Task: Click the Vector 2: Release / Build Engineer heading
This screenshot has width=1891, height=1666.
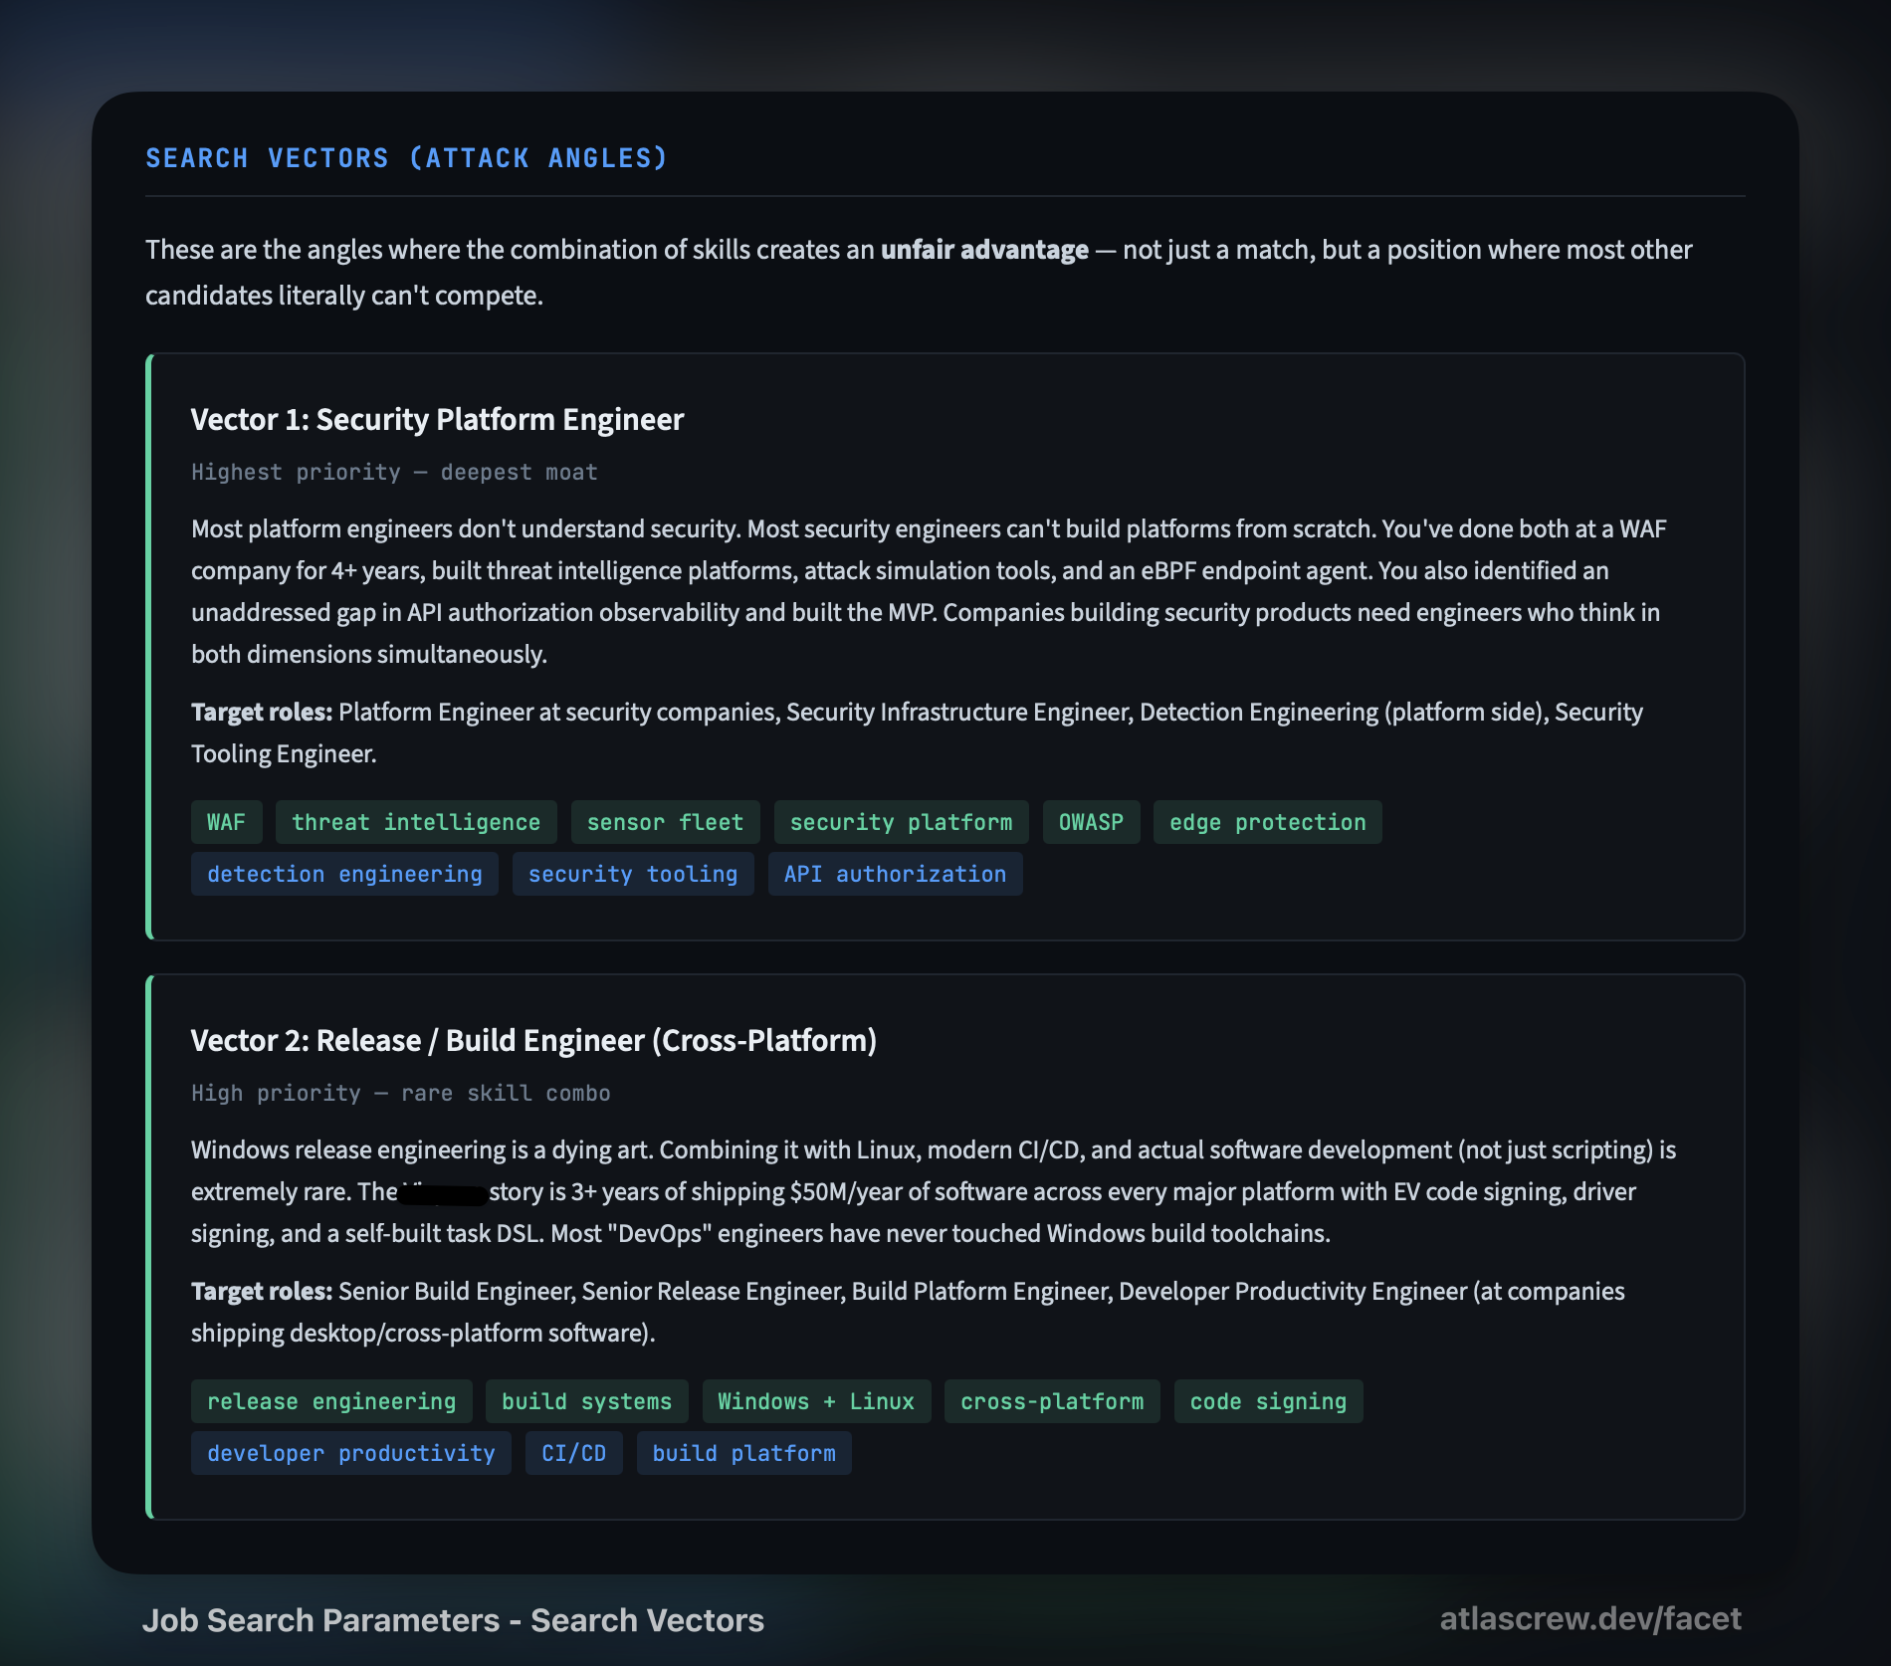Action: pos(533,1040)
